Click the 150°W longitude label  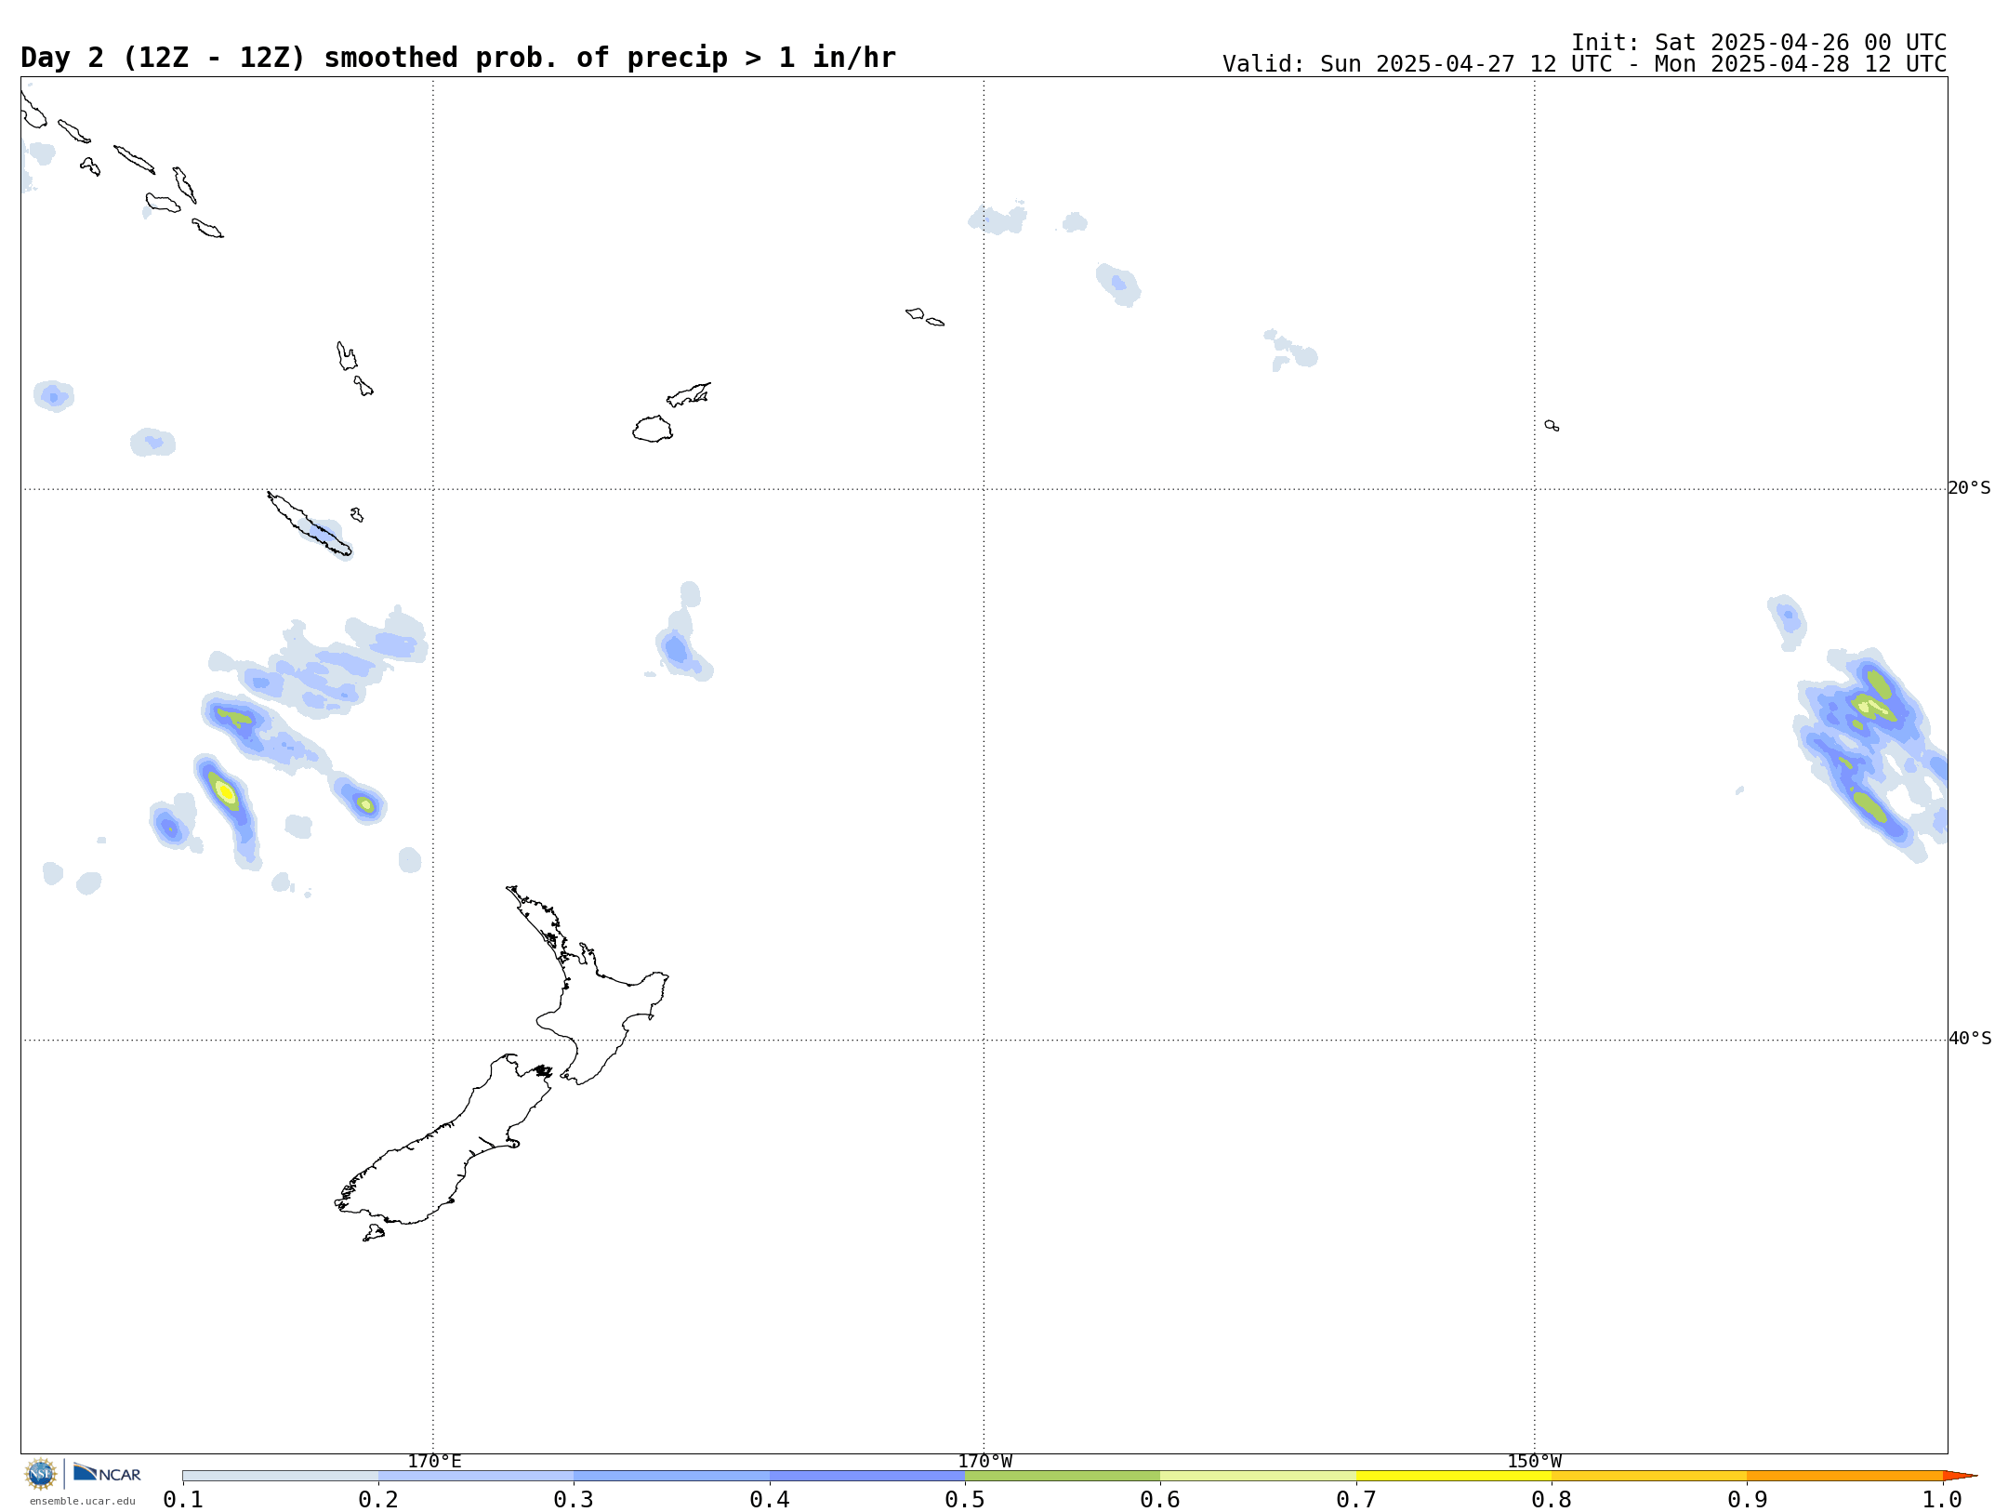pyautogui.click(x=1534, y=1461)
